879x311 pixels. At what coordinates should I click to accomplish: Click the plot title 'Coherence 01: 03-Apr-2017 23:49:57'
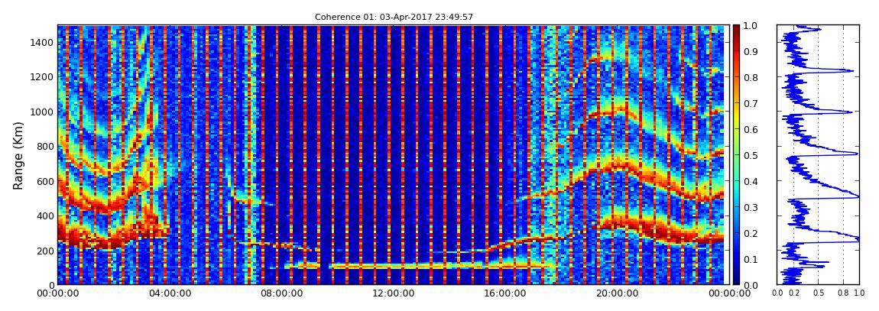394,17
